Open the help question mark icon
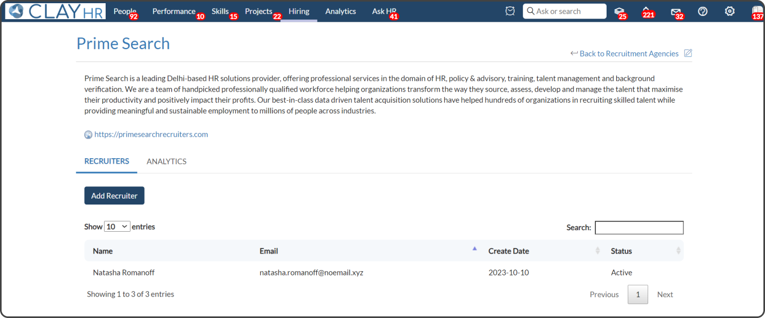This screenshot has height=318, width=765. tap(703, 11)
